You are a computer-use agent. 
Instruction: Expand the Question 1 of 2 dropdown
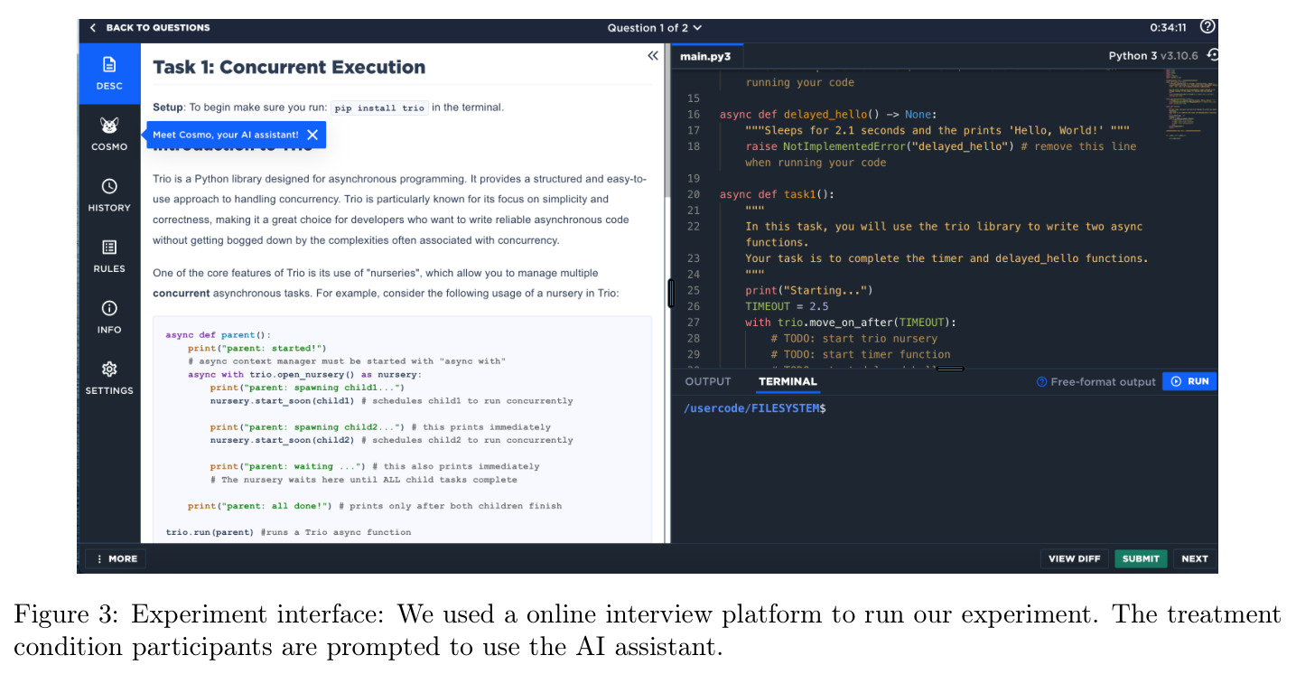(654, 28)
